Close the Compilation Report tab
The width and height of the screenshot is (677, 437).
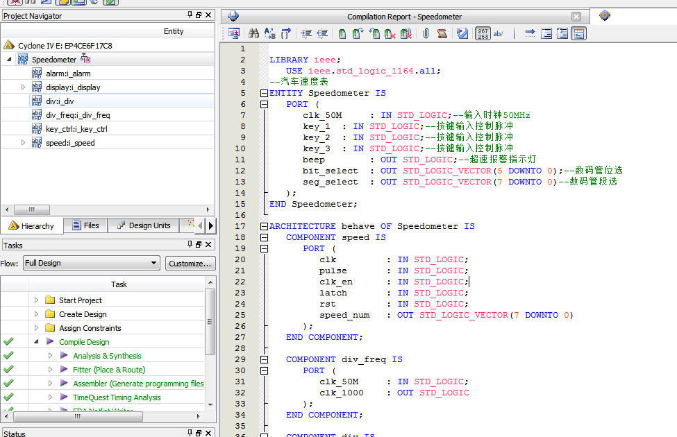click(x=576, y=17)
